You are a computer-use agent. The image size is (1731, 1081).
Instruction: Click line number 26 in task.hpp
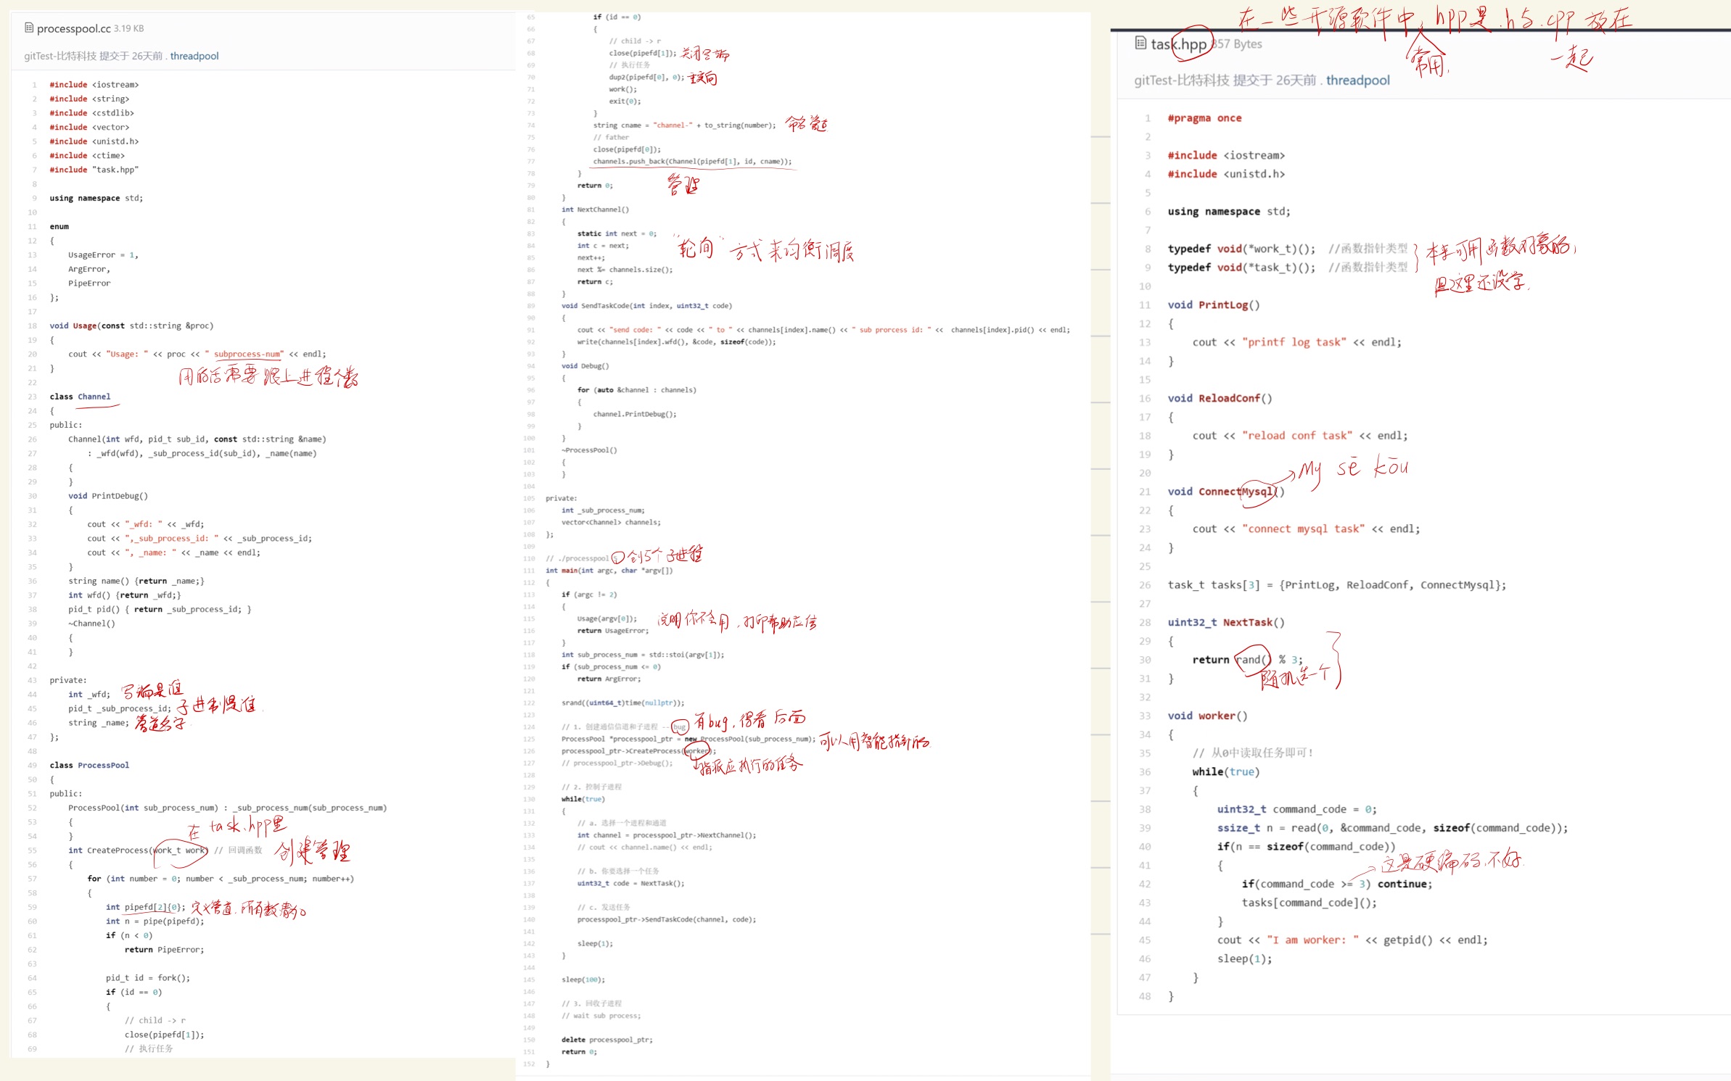(x=1145, y=585)
